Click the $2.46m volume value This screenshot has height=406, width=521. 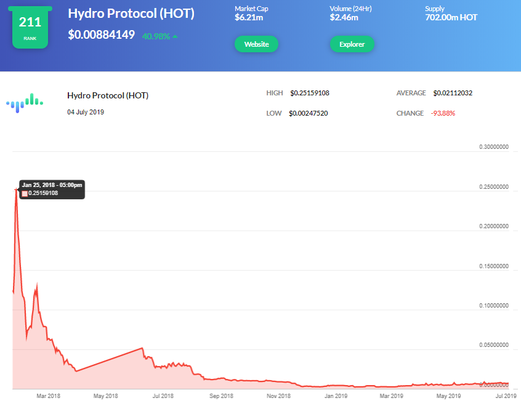coord(344,18)
